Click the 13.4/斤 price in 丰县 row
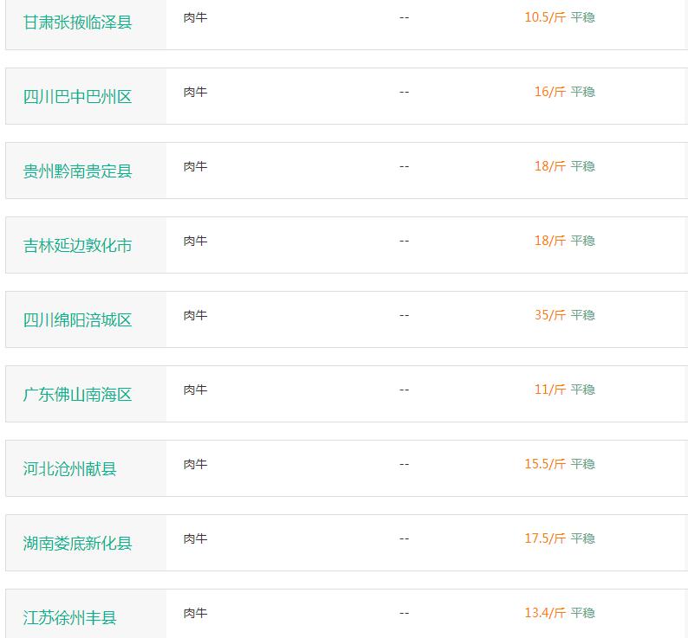This screenshot has height=638, width=688. tap(545, 613)
